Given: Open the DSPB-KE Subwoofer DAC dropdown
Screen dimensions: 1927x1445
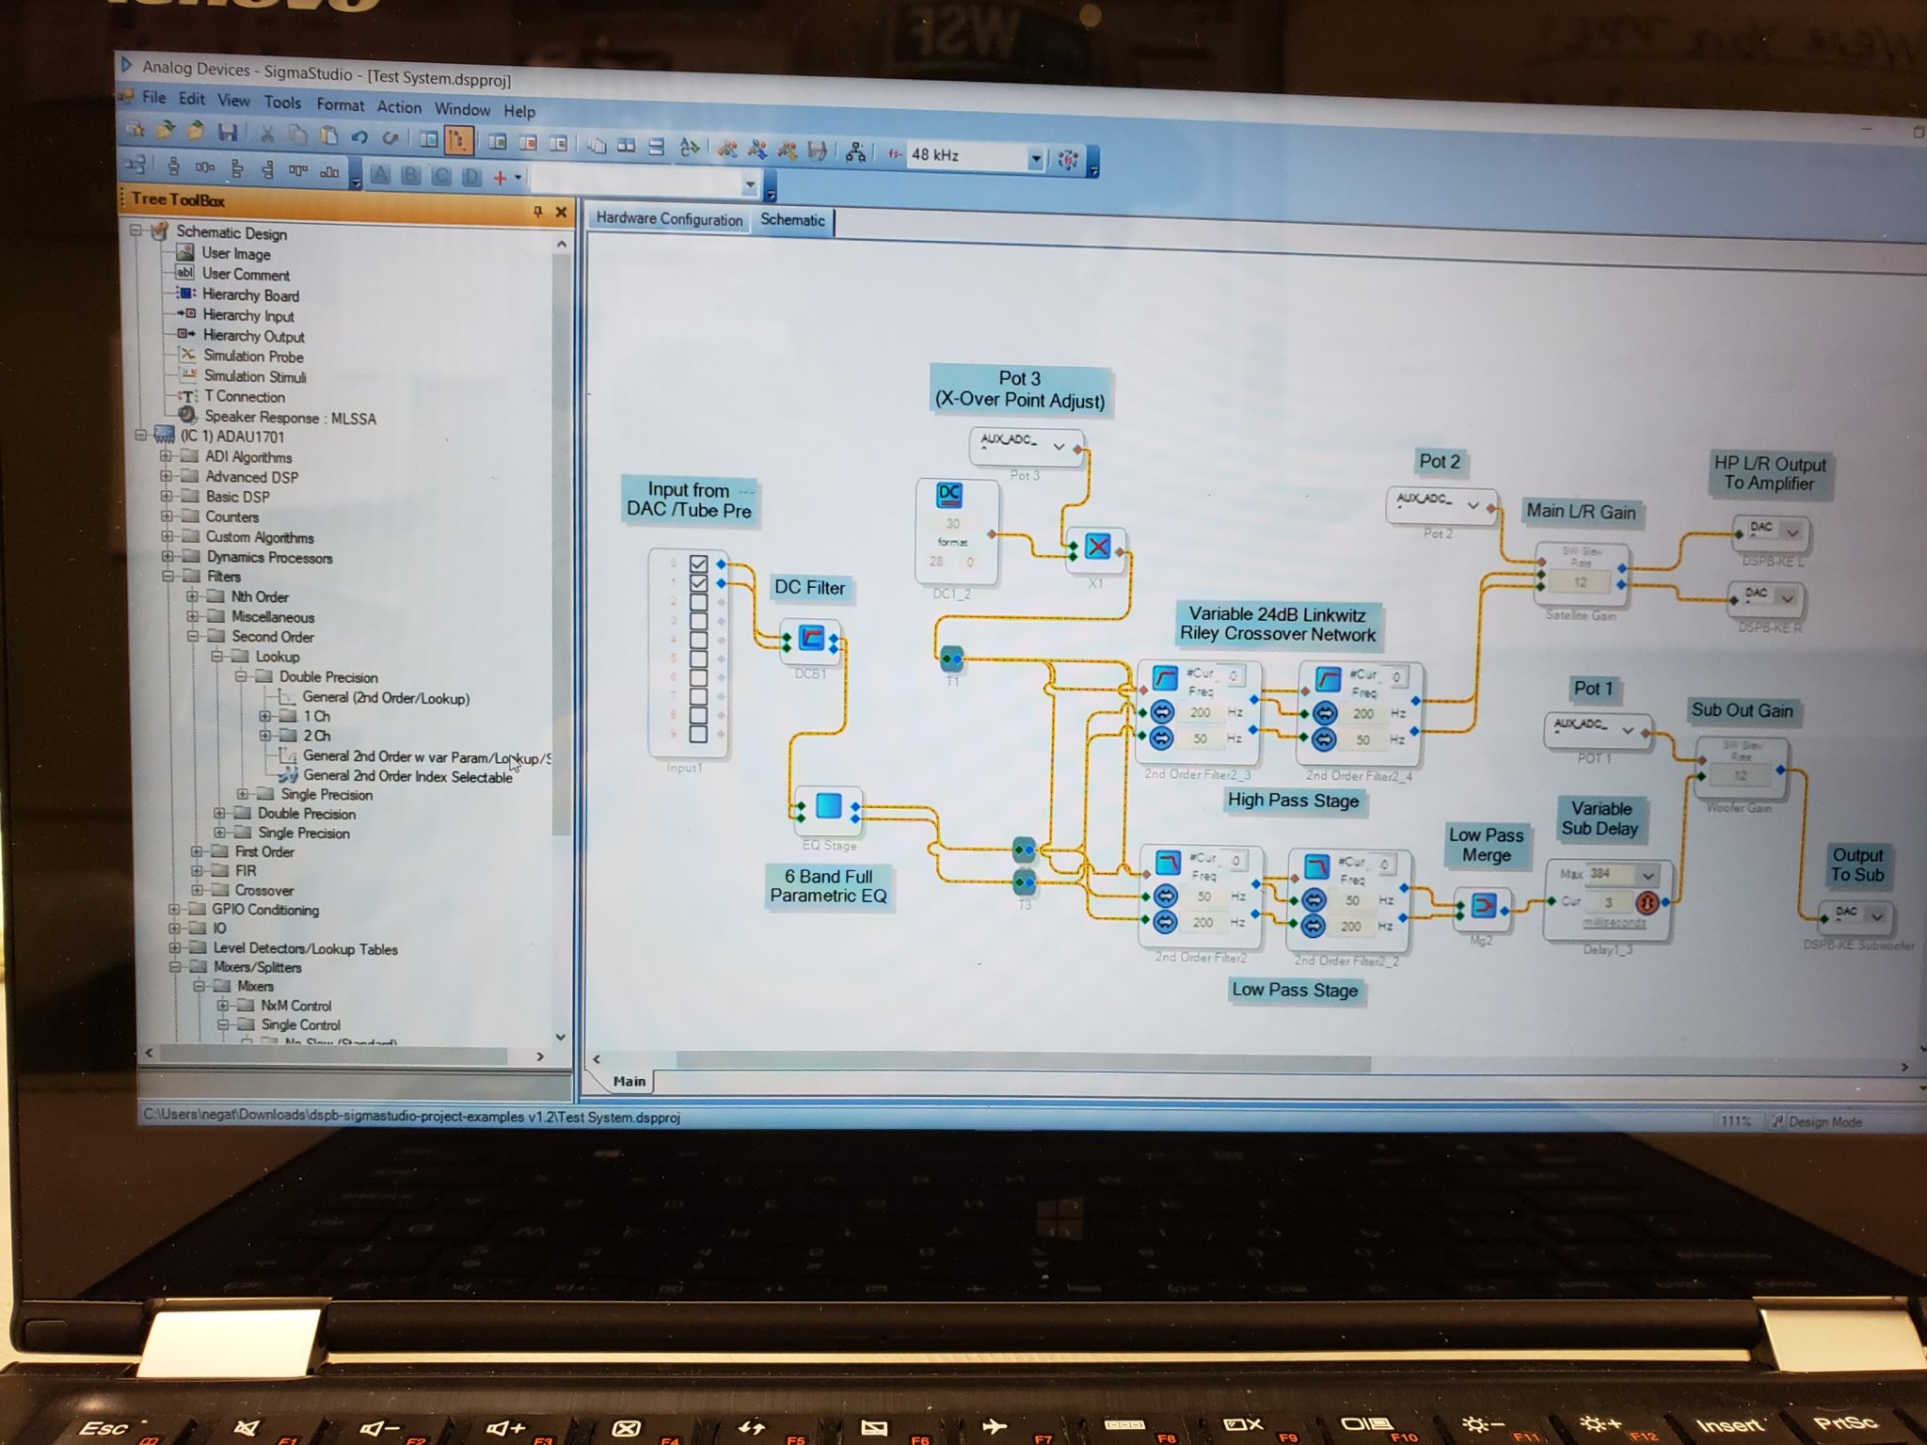Looking at the screenshot, I should click(x=1876, y=915).
